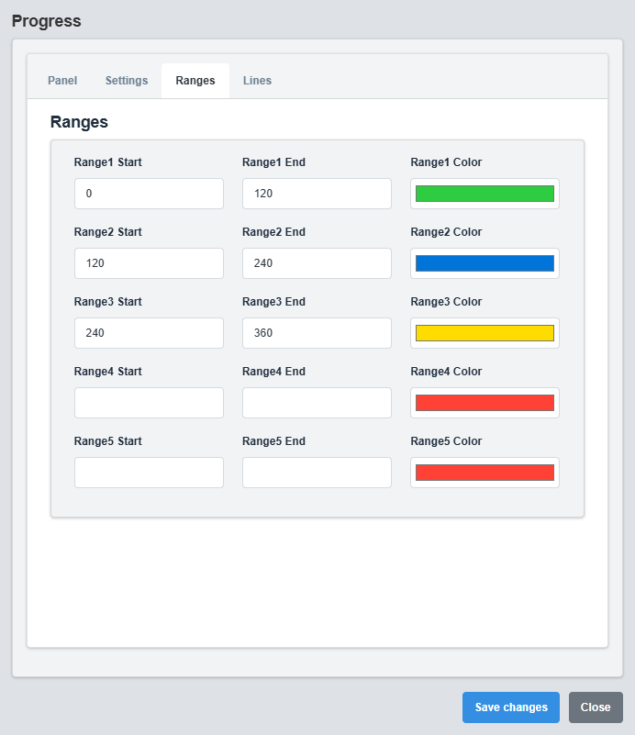Click the Range3 Start field showing 240
The image size is (635, 735).
(x=149, y=333)
